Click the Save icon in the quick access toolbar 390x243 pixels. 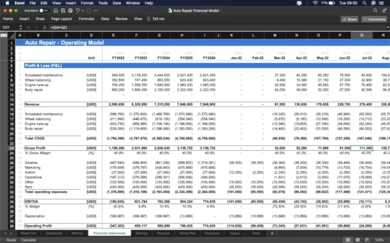[63, 10]
